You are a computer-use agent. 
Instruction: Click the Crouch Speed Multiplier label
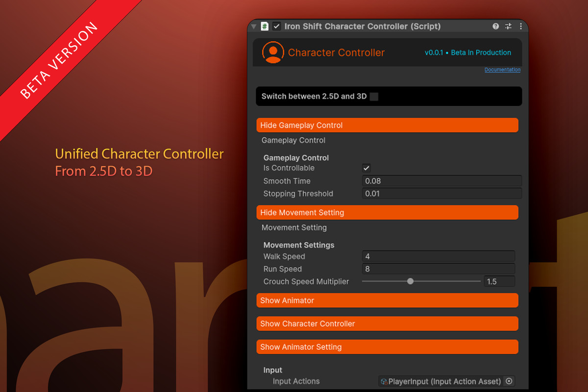[x=306, y=281]
